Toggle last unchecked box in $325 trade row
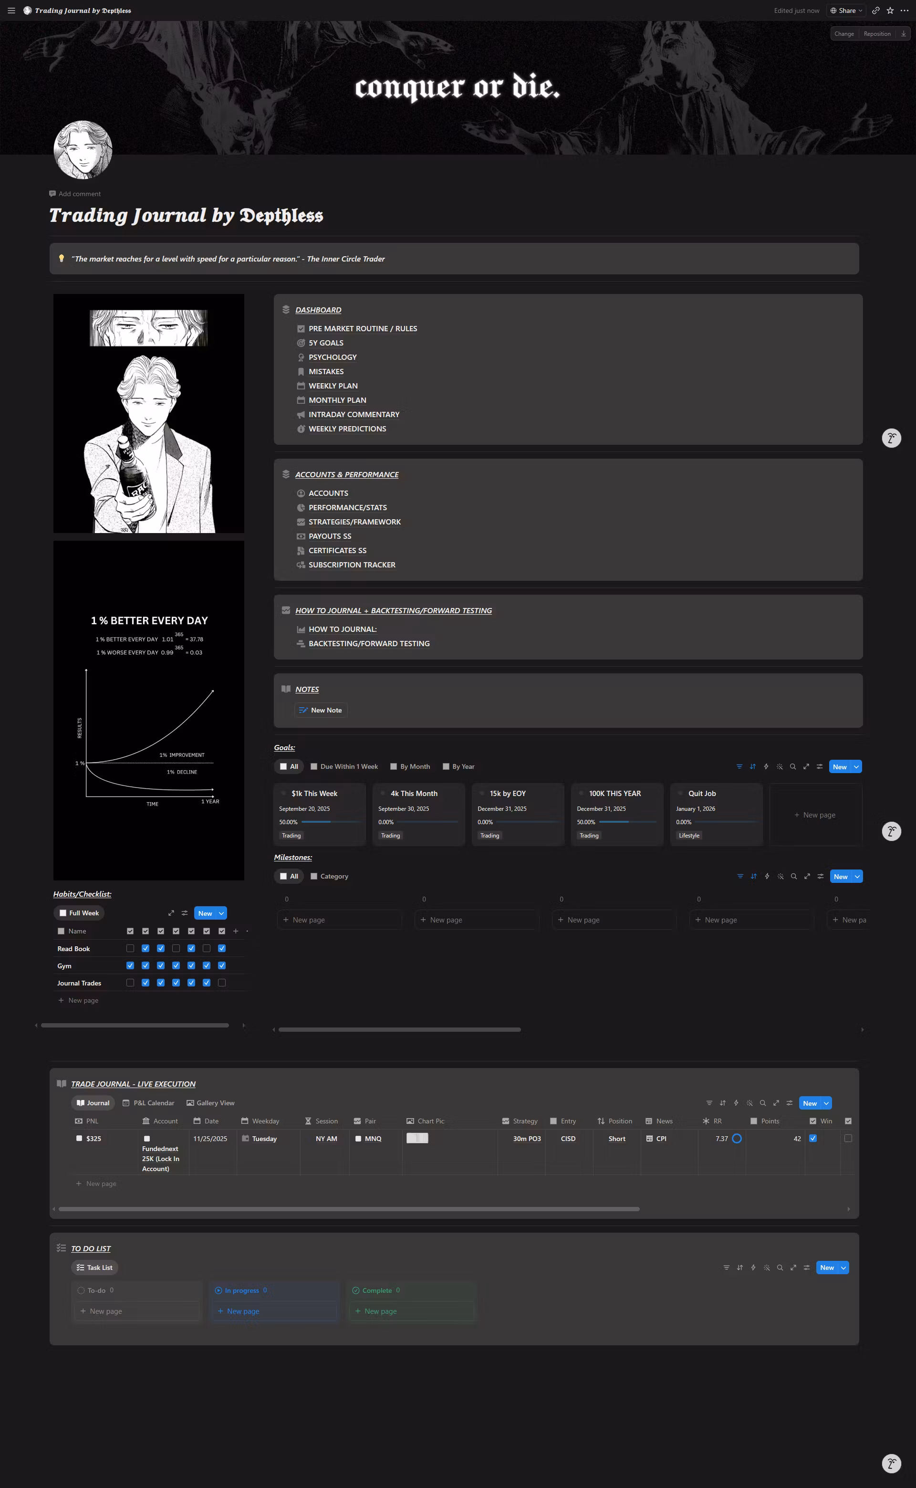Screen dimensions: 916x1488 848,1138
